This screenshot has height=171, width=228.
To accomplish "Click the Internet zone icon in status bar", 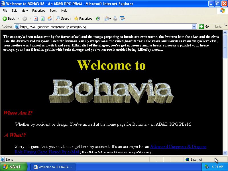I will tap(187, 160).
